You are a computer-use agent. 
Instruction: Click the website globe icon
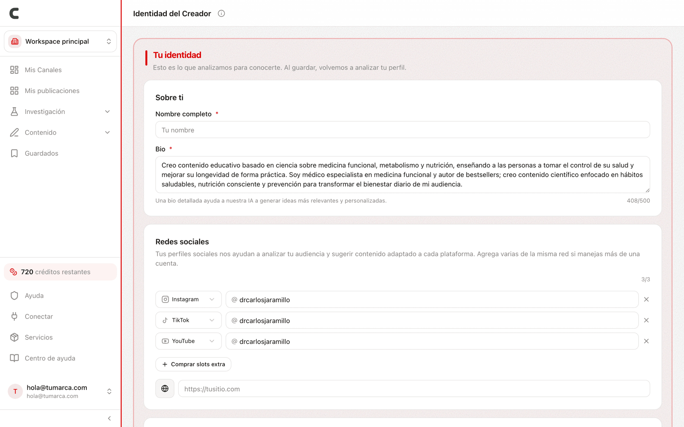tap(165, 389)
